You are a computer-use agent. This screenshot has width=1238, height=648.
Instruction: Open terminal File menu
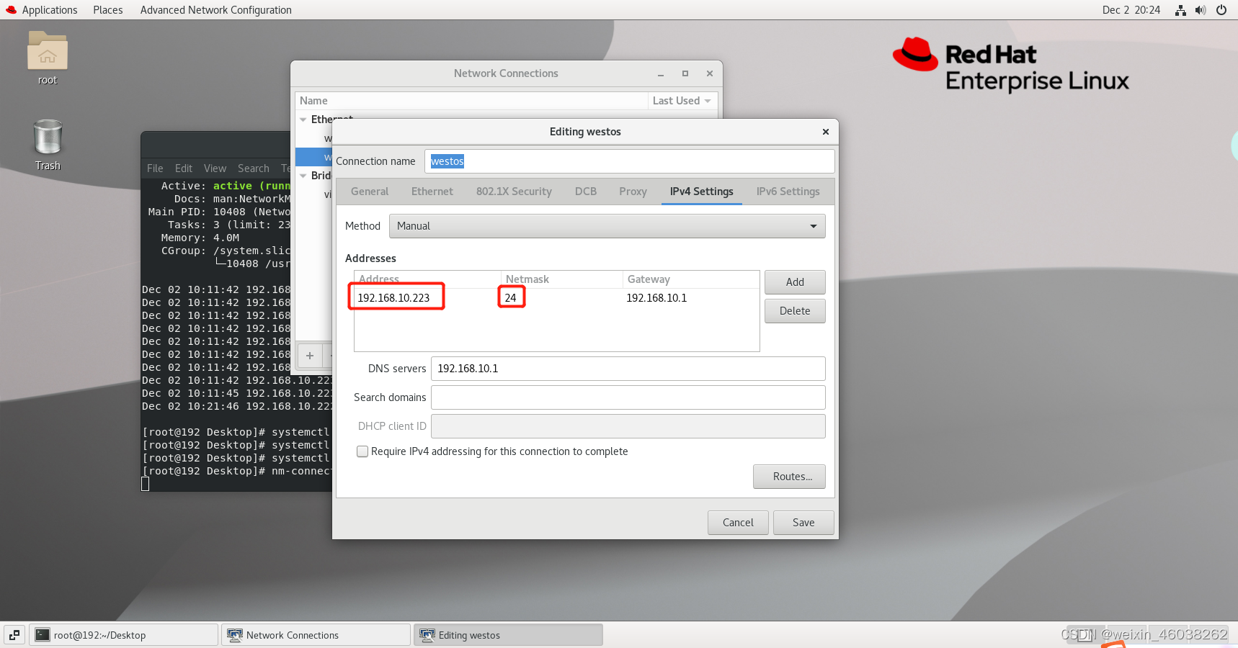click(155, 168)
